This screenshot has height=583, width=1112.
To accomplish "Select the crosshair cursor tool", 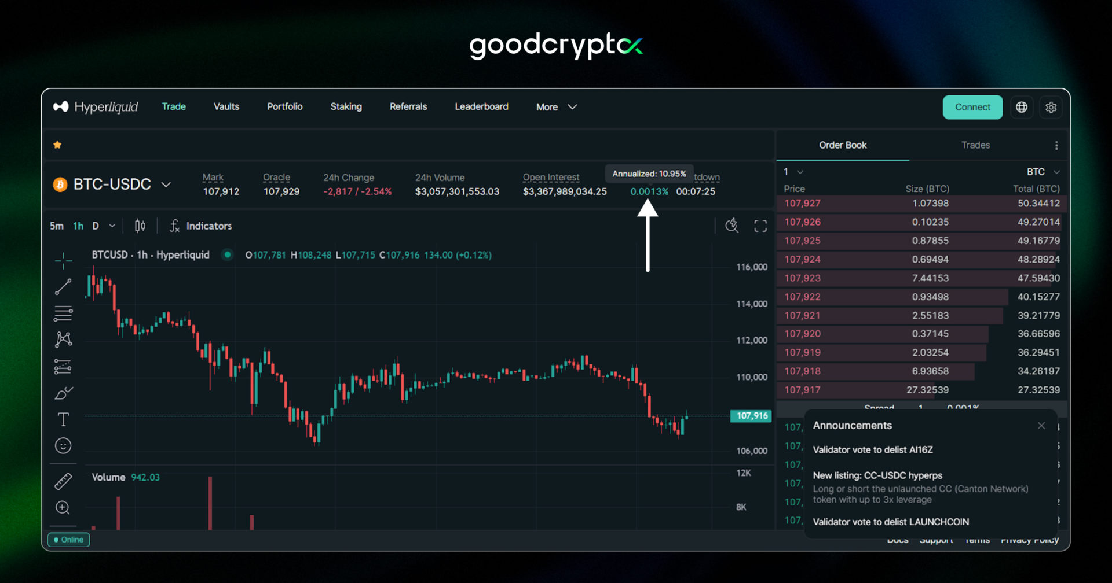I will pos(63,261).
